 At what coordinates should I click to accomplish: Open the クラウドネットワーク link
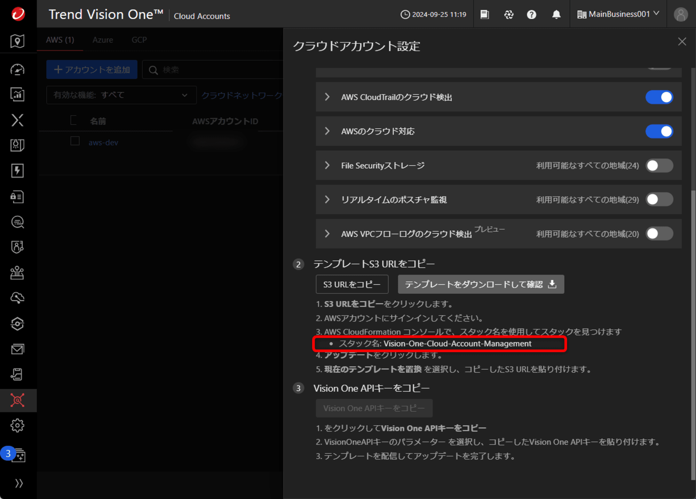242,95
